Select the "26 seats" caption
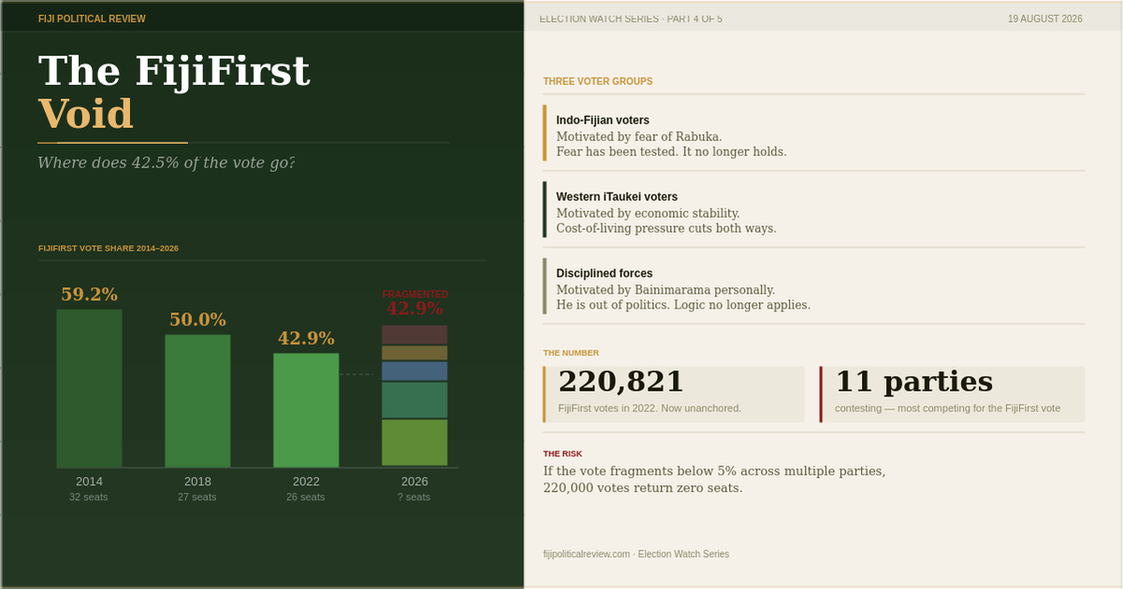This screenshot has width=1123, height=589. (x=306, y=497)
